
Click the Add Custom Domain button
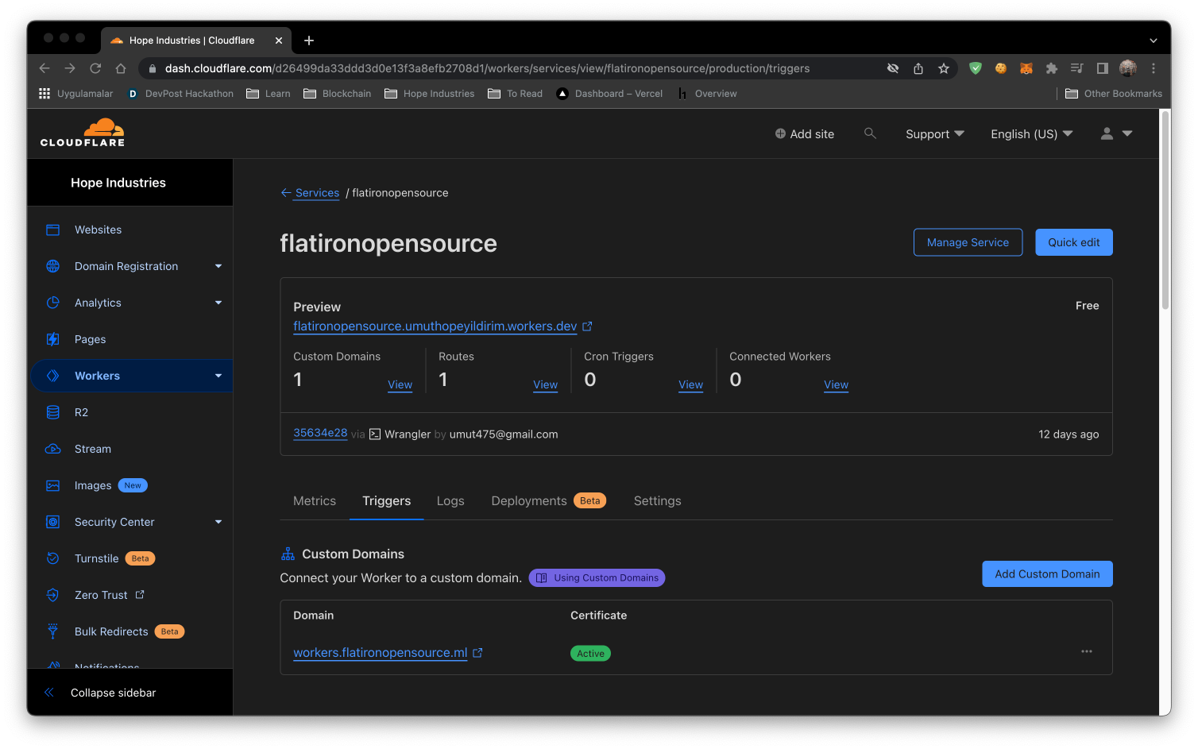coord(1047,573)
